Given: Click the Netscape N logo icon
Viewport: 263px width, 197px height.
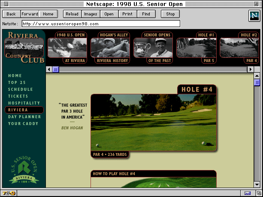Looking at the screenshot, I should pos(254,16).
